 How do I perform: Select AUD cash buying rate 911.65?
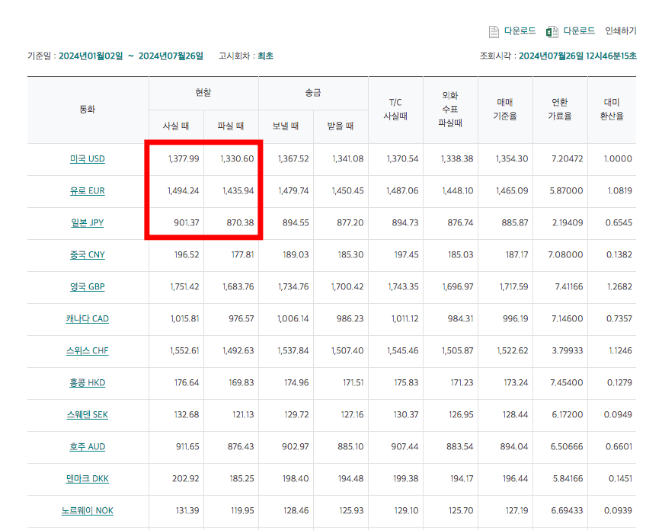click(x=187, y=447)
